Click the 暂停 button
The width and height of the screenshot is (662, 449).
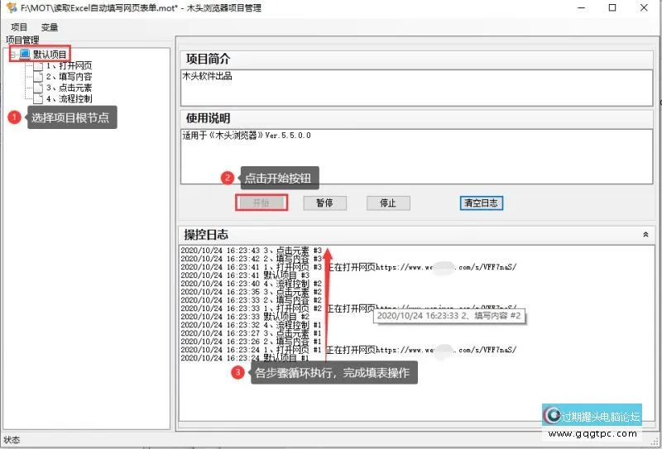tap(324, 203)
